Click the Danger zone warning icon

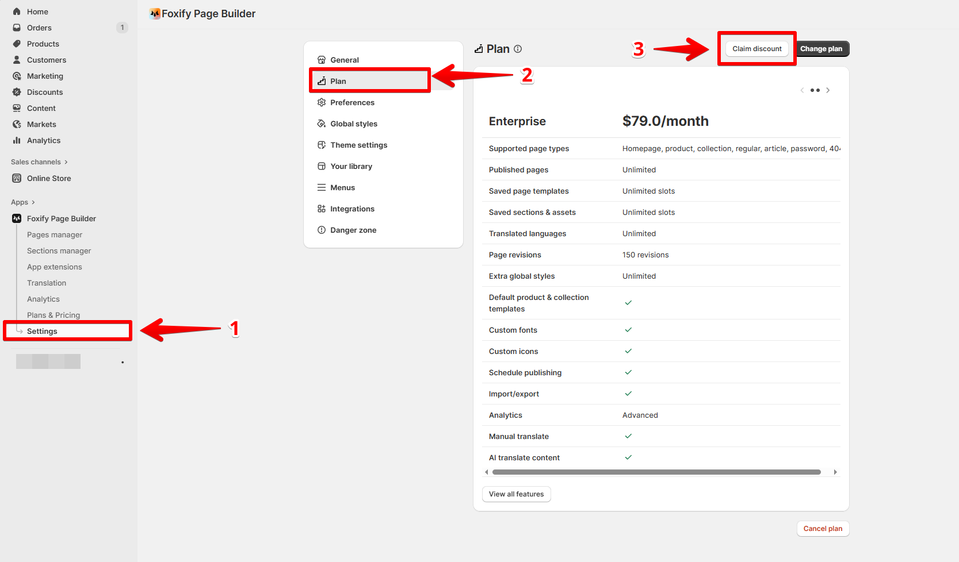click(x=322, y=230)
